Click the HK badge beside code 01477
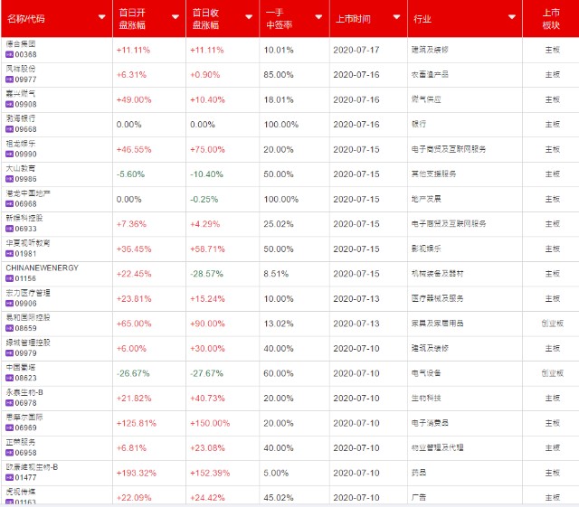Screen dimensions: 579x507 coord(11,479)
